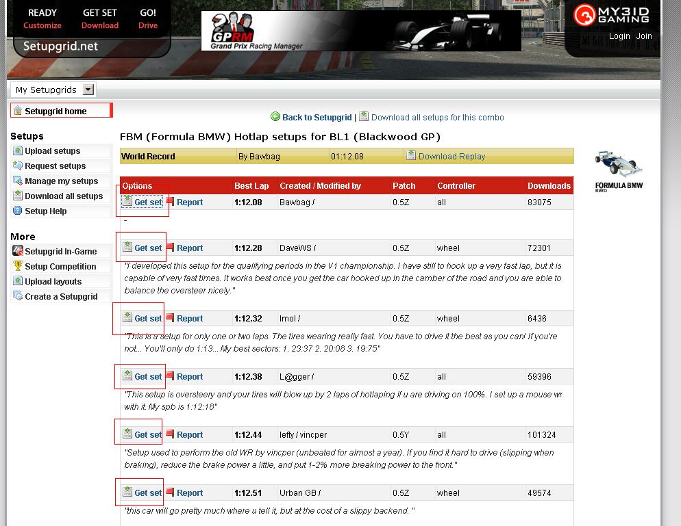Click the download icon beside 'Download all setups for this combo'
Image resolution: width=681 pixels, height=526 pixels.
(x=364, y=116)
